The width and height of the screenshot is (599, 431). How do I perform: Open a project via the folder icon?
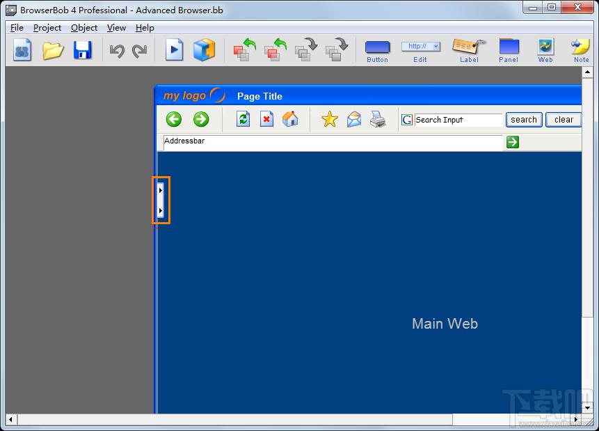[53, 50]
